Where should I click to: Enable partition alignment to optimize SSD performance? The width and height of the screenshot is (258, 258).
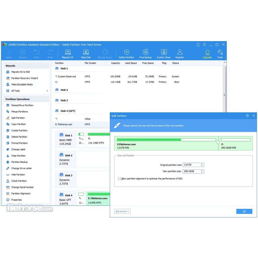(119, 179)
